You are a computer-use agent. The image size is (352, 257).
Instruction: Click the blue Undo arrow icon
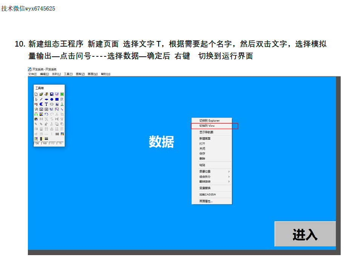[46, 114]
